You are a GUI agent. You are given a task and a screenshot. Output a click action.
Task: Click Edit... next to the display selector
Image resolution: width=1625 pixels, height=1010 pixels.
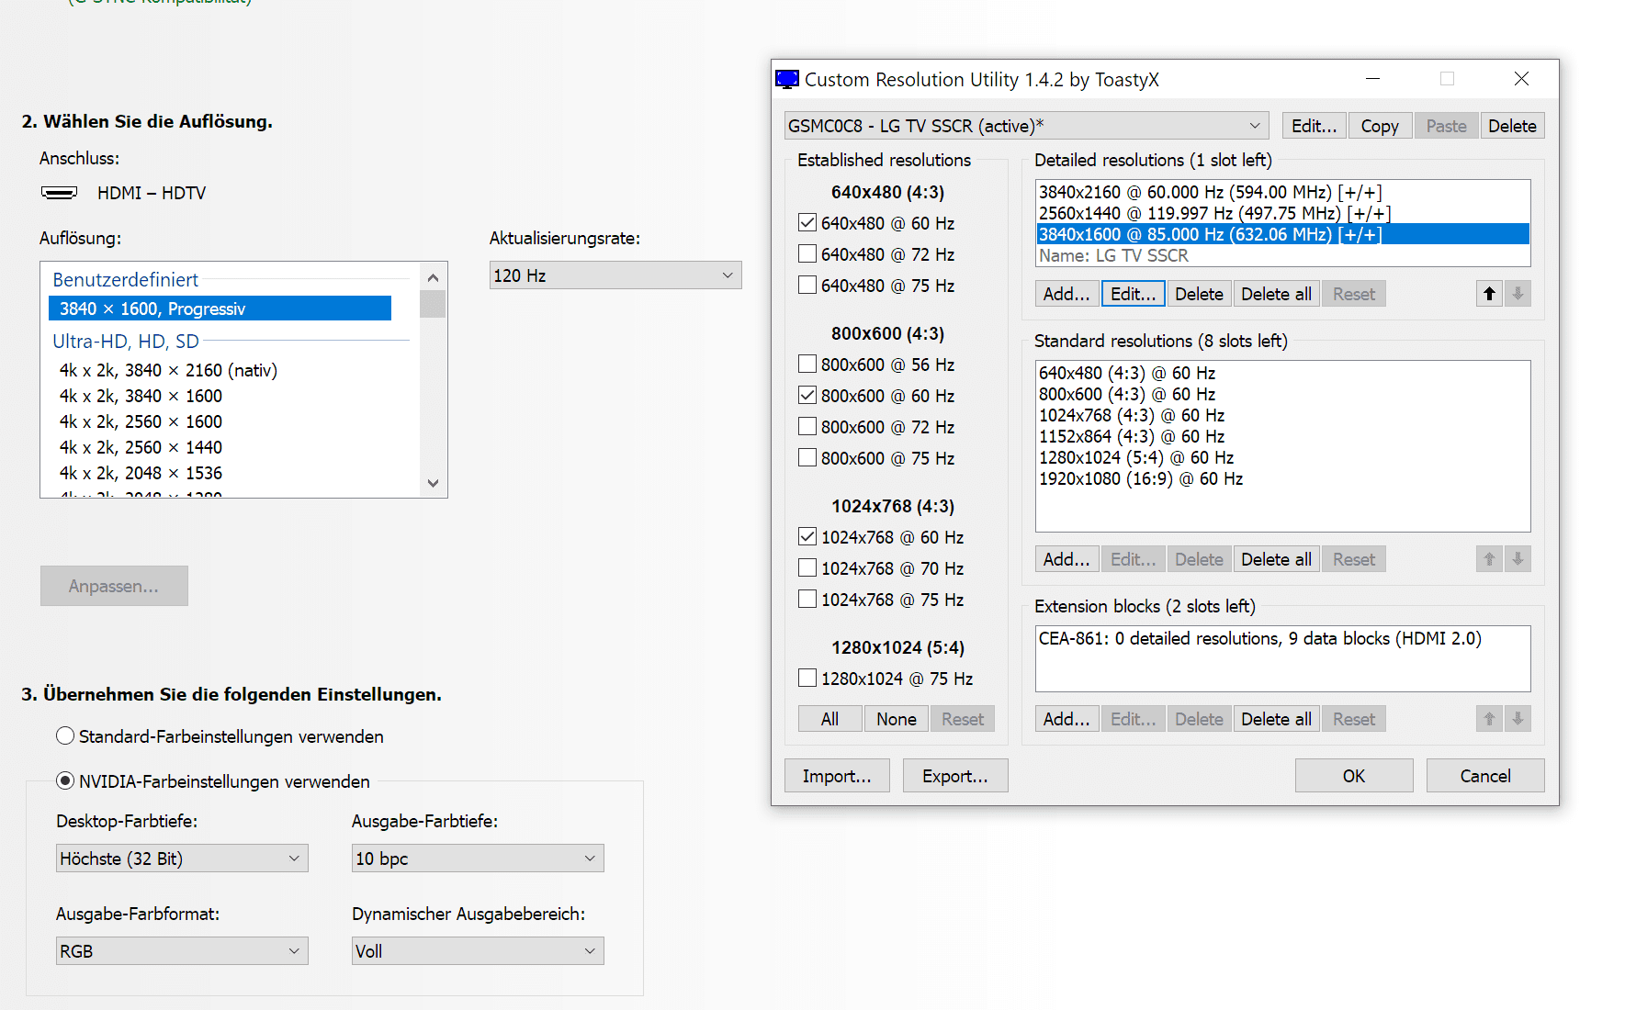[x=1315, y=126]
